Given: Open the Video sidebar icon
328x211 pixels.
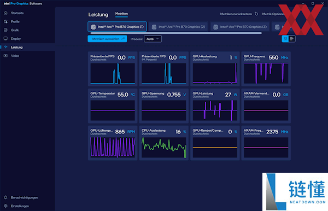Looking at the screenshot, I should (5, 56).
